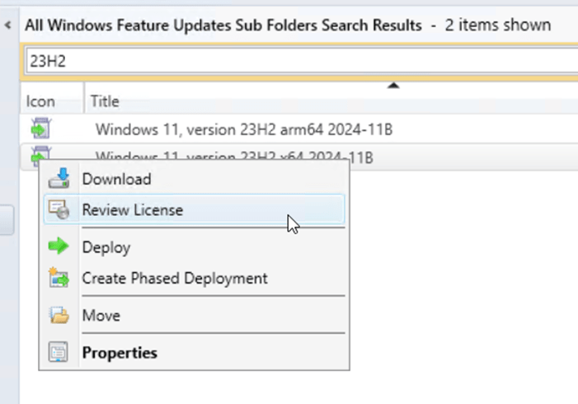Click the sort arrow above Title column

point(393,84)
